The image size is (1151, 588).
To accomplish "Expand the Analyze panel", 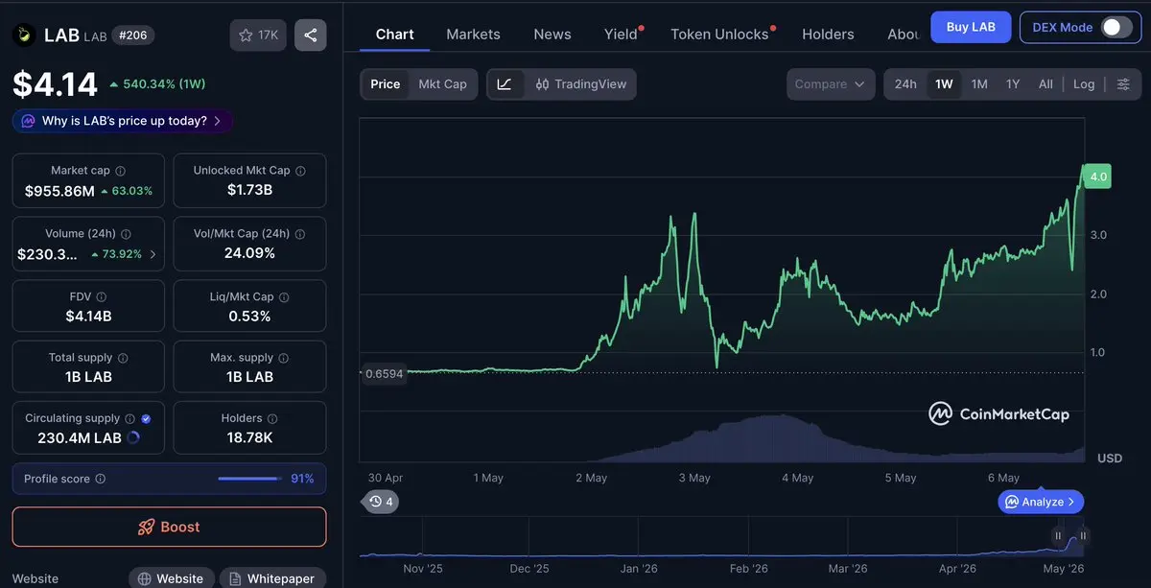I will [1042, 502].
